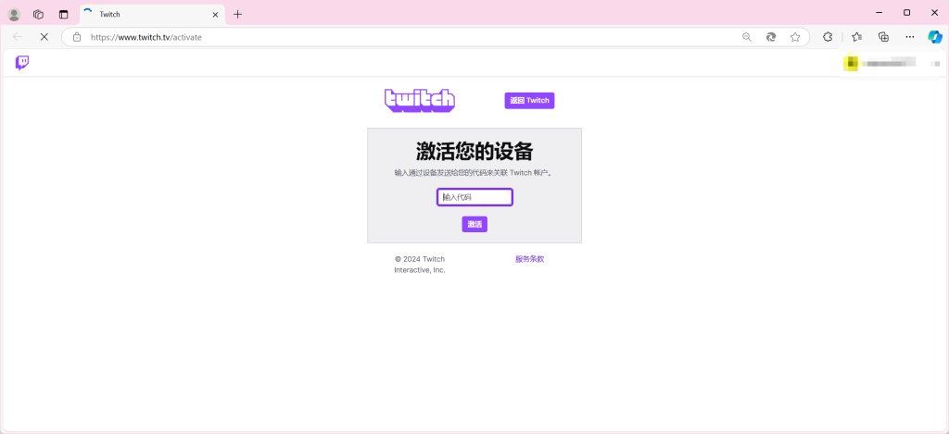Add this page to favorites star

point(795,37)
